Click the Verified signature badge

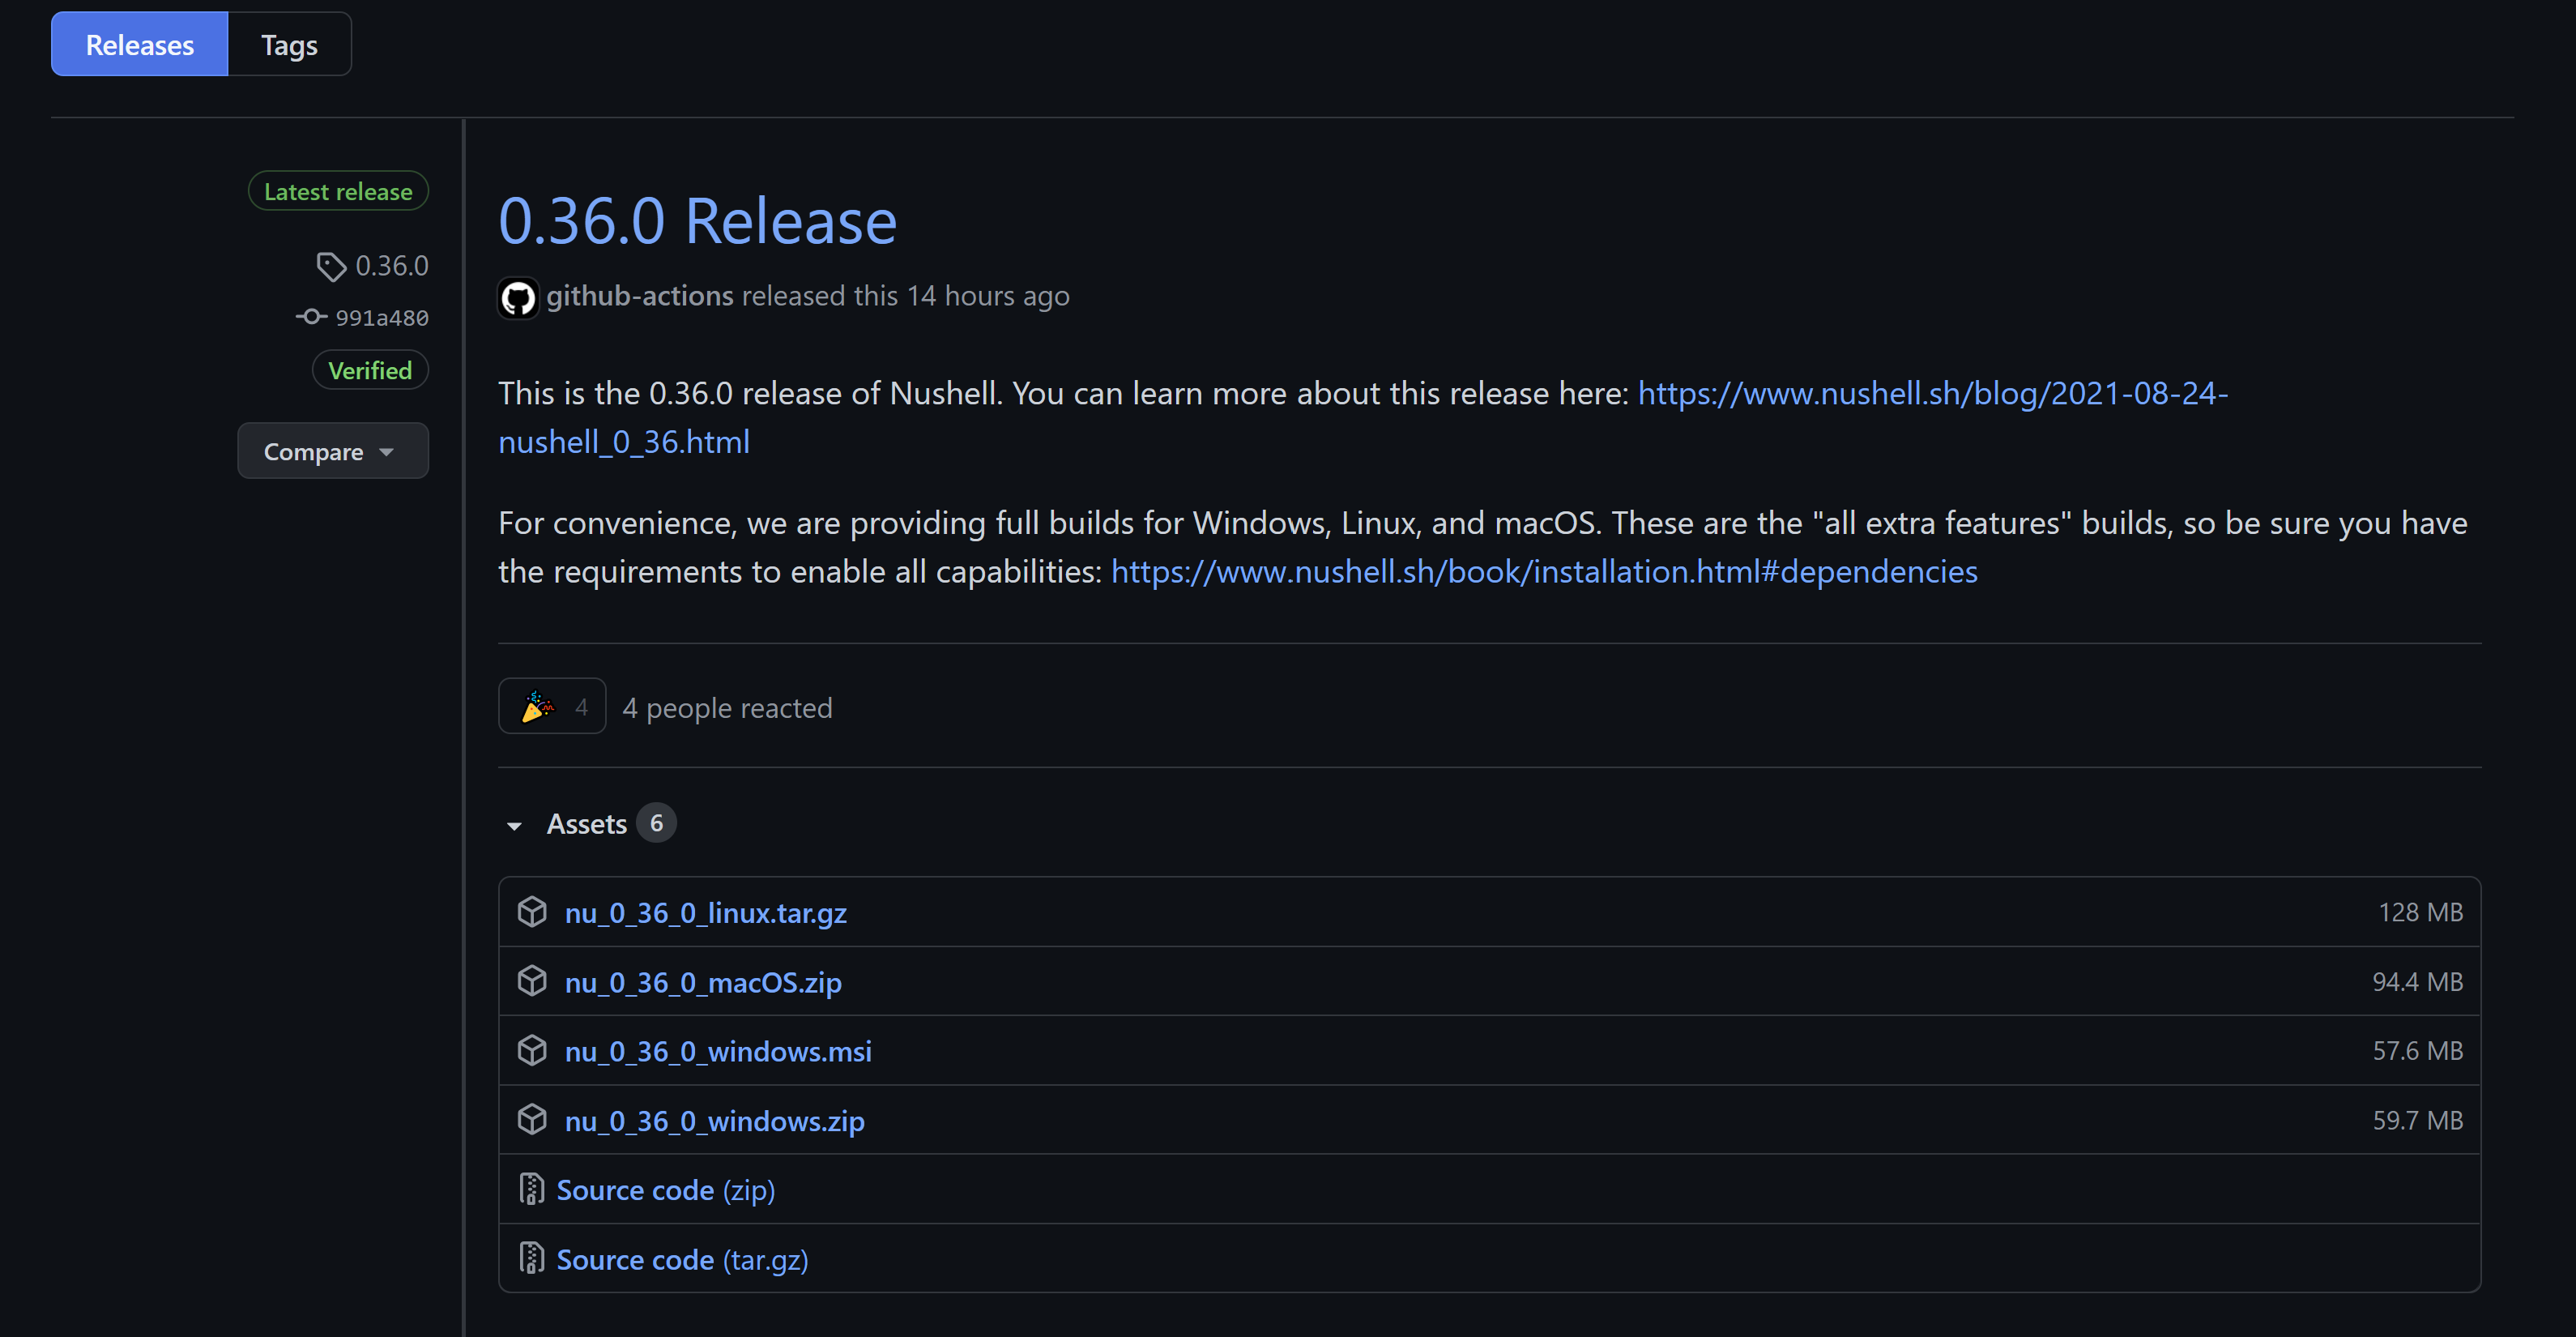[370, 370]
